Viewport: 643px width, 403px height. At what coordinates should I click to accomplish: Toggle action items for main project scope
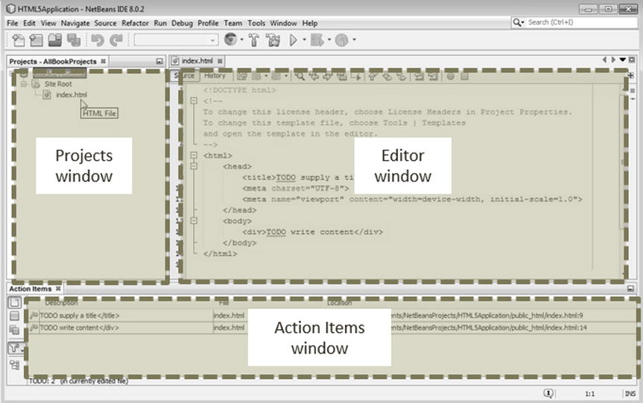click(14, 316)
